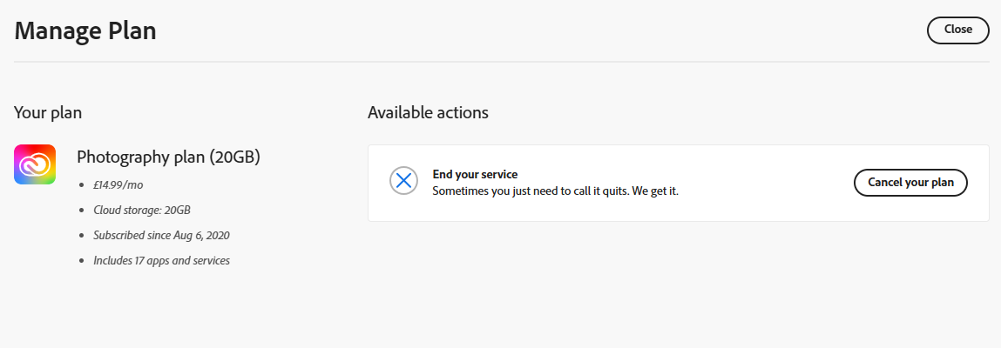Viewport: 1001px width, 348px height.
Task: Click the call it quits description text
Action: tap(556, 191)
